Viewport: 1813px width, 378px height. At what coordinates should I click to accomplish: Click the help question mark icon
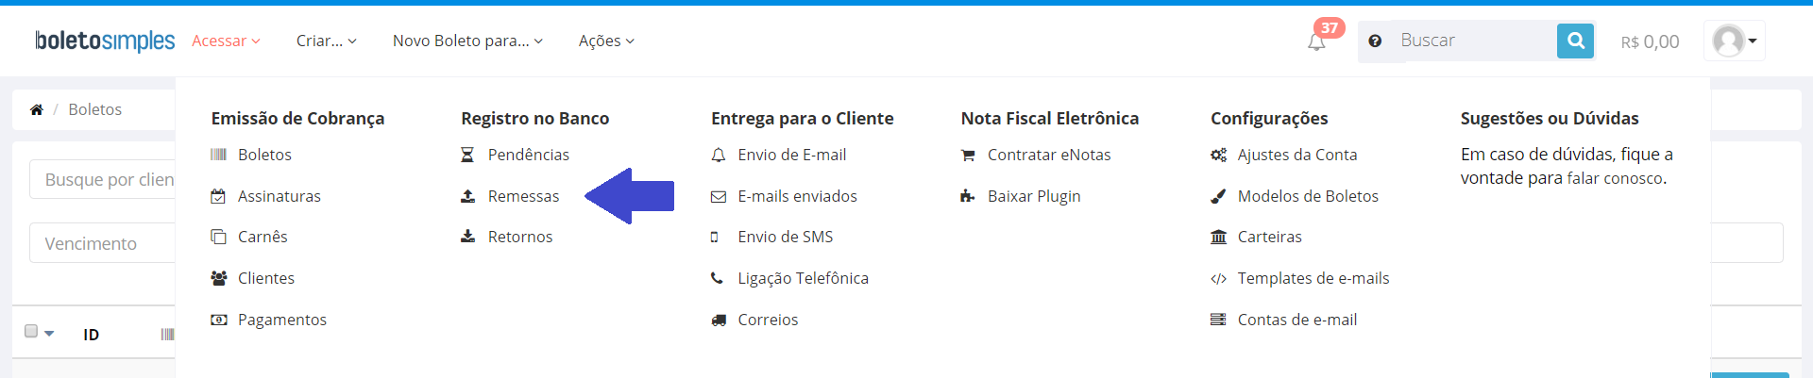click(x=1375, y=41)
